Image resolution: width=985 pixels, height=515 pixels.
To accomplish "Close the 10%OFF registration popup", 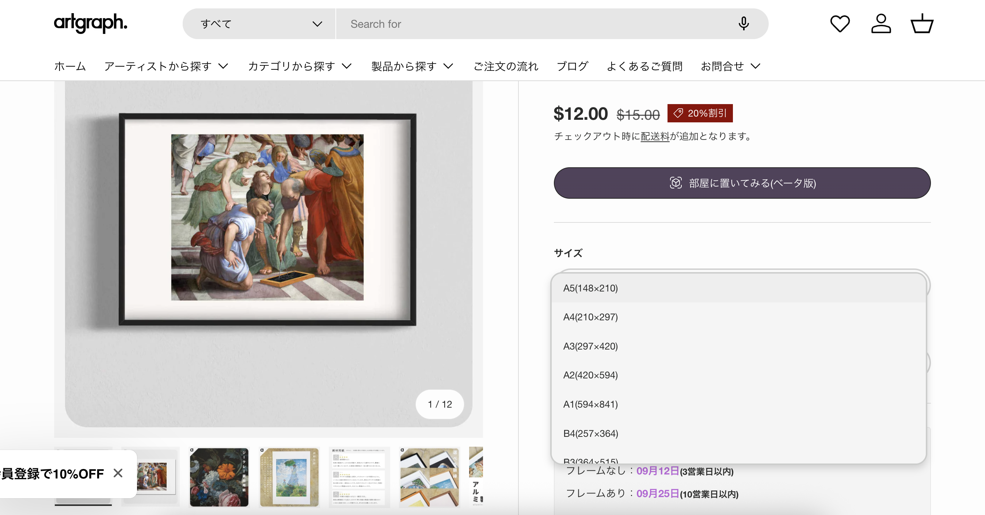I will point(118,473).
